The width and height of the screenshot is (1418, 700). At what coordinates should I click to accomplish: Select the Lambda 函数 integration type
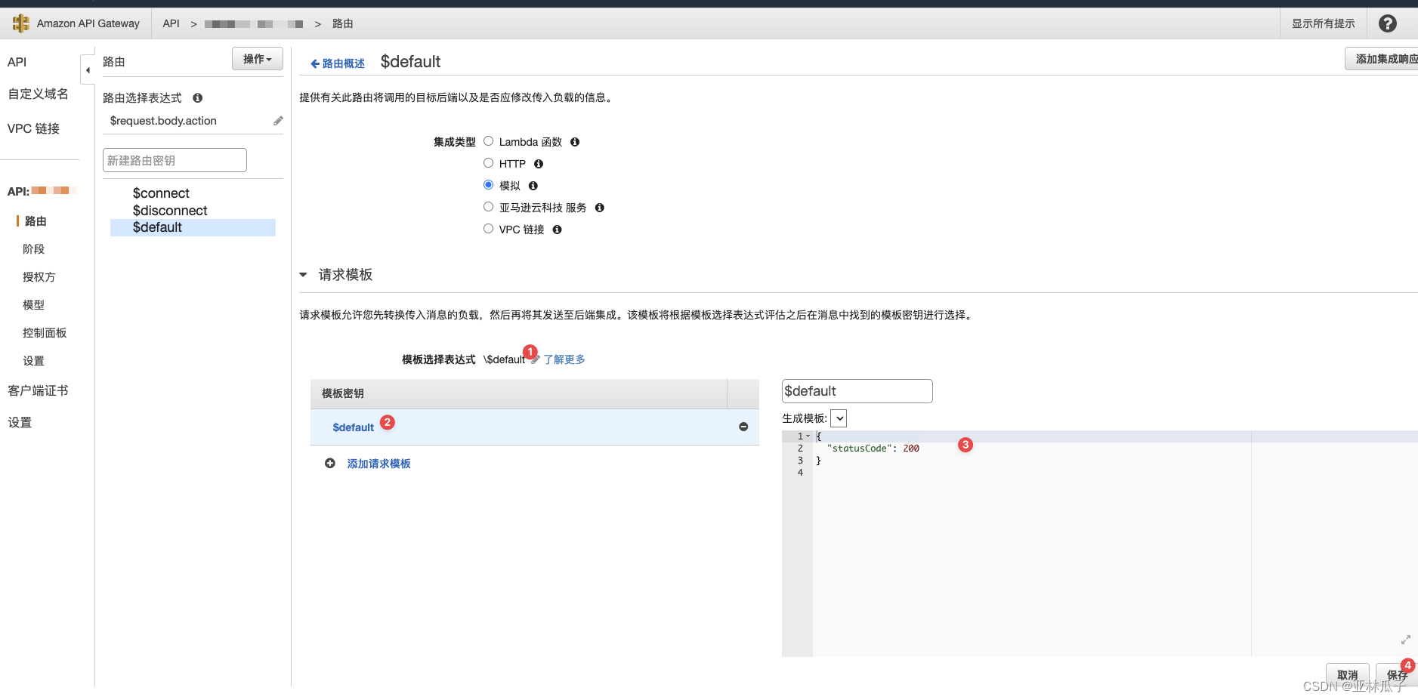pyautogui.click(x=489, y=141)
